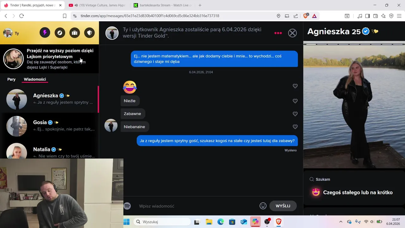
Task: Open a new browser tab
Action: [x=200, y=5]
